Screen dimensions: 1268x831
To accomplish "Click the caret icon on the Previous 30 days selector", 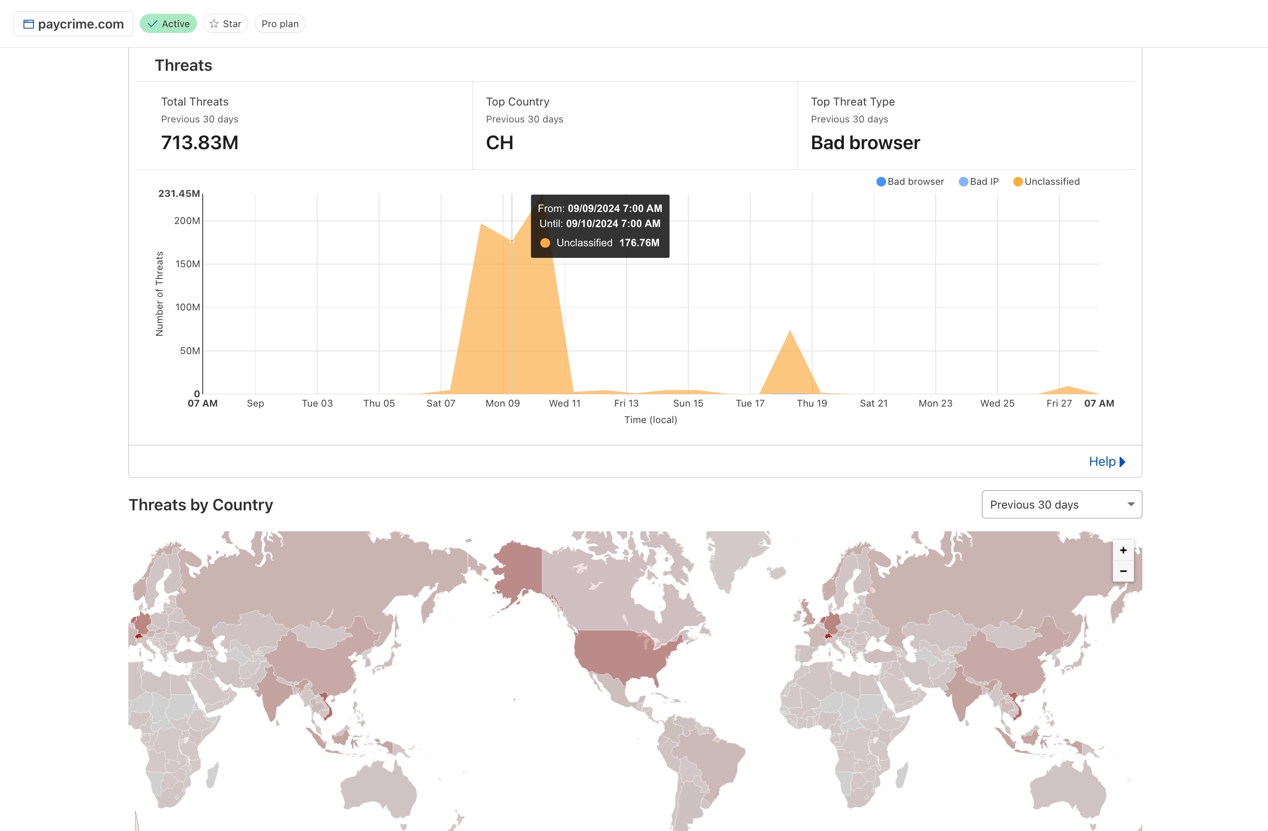I will 1130,504.
